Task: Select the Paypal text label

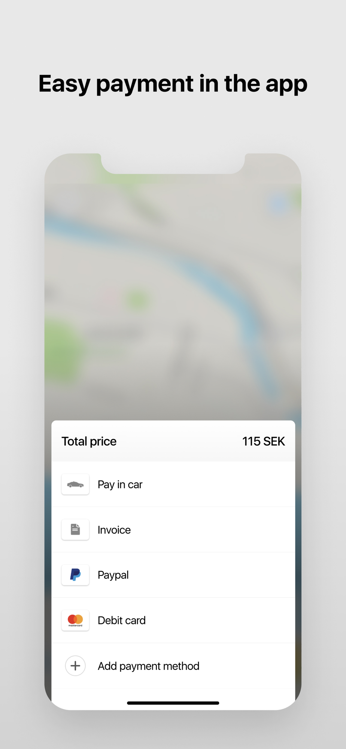Action: 113,575
